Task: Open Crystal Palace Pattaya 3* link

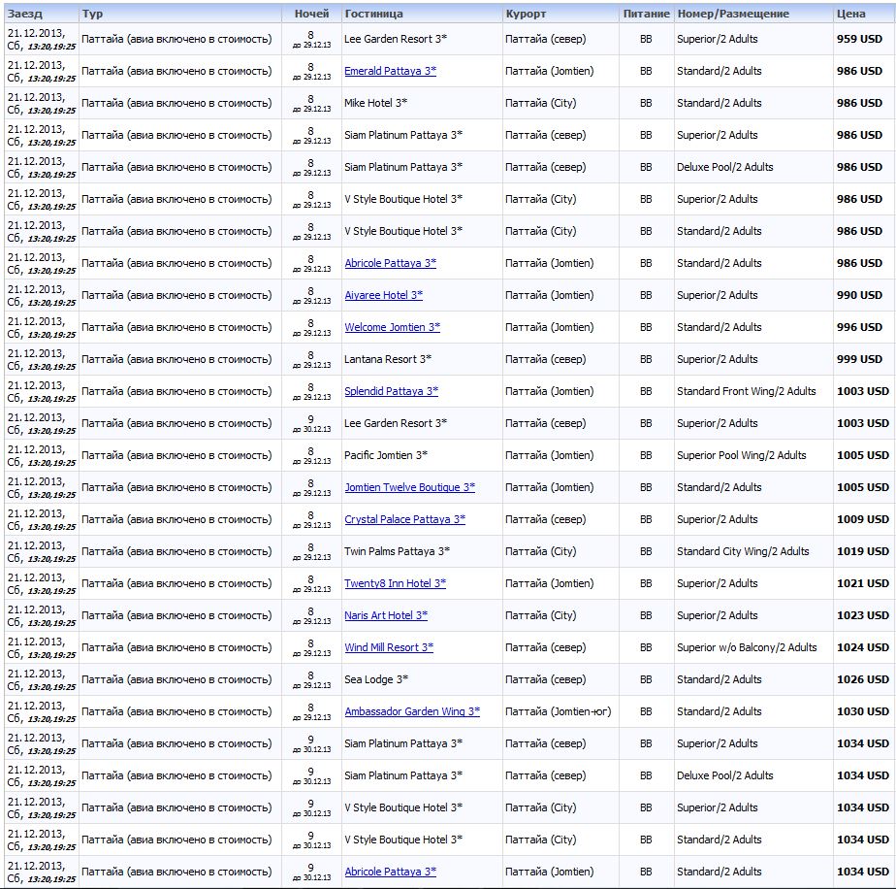Action: 404,519
